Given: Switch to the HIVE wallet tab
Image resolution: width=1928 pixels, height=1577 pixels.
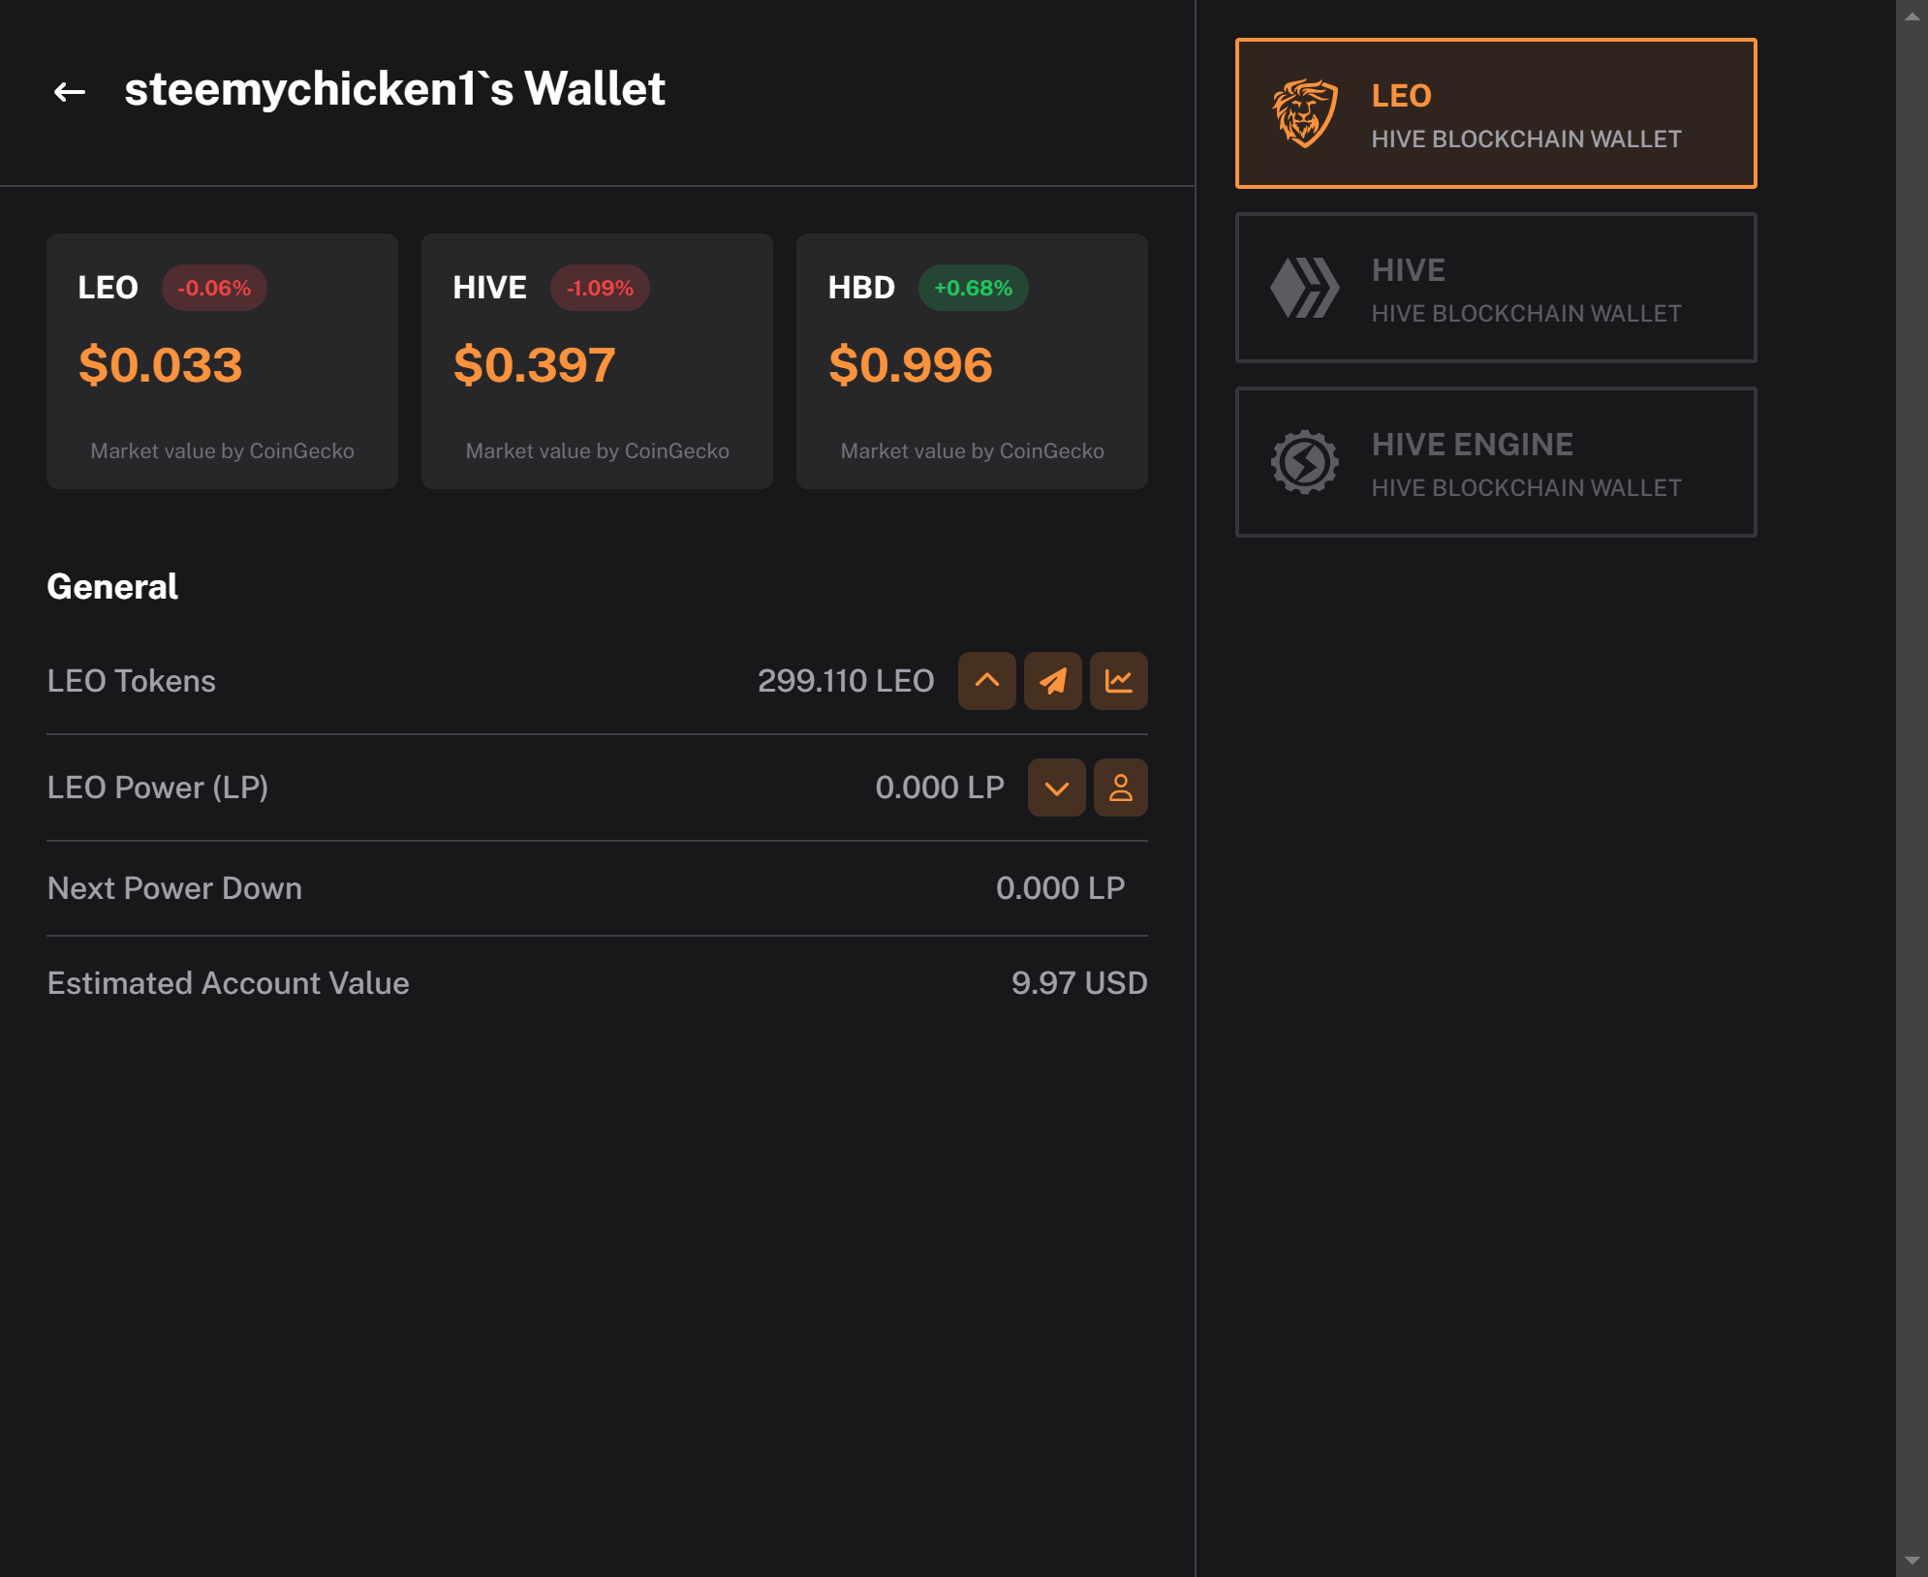Looking at the screenshot, I should [x=1496, y=288].
